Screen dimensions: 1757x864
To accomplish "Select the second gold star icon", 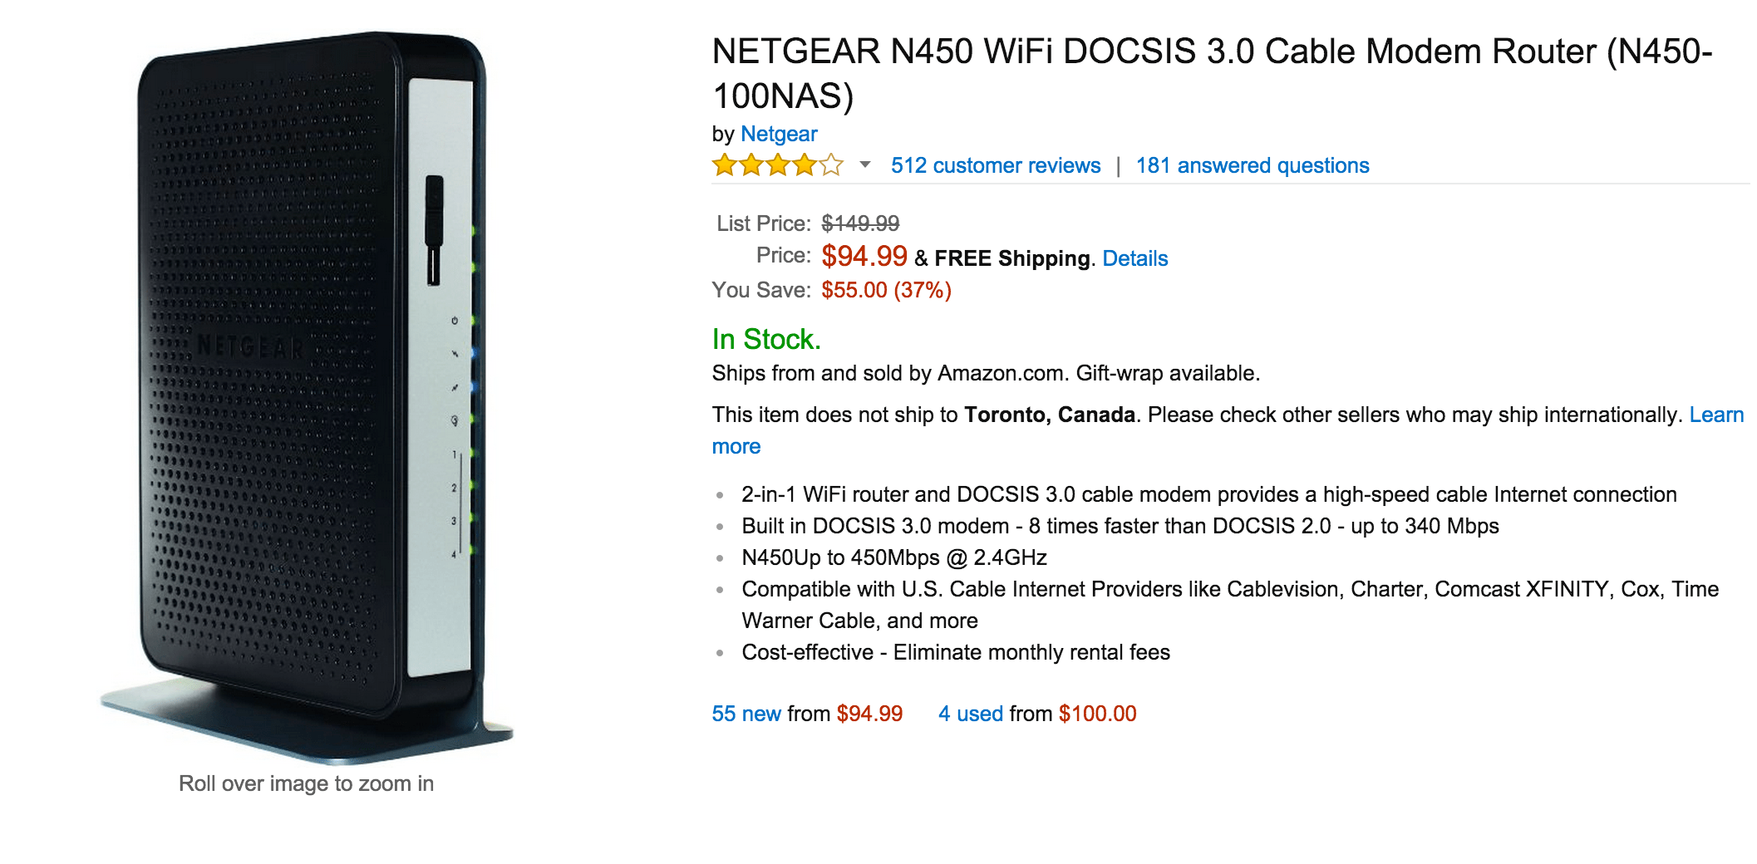I will pyautogui.click(x=750, y=165).
